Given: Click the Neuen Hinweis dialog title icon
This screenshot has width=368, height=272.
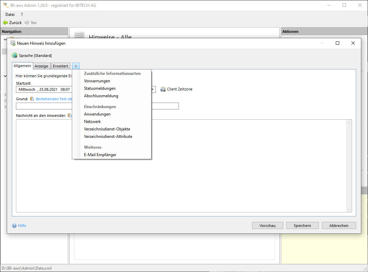Looking at the screenshot, I should tap(13, 43).
